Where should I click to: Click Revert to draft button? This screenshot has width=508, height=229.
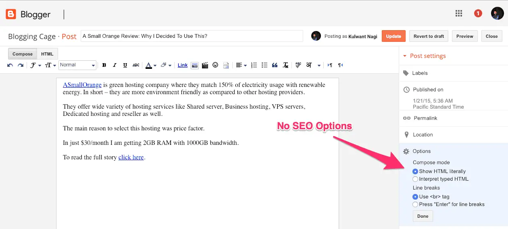click(429, 36)
